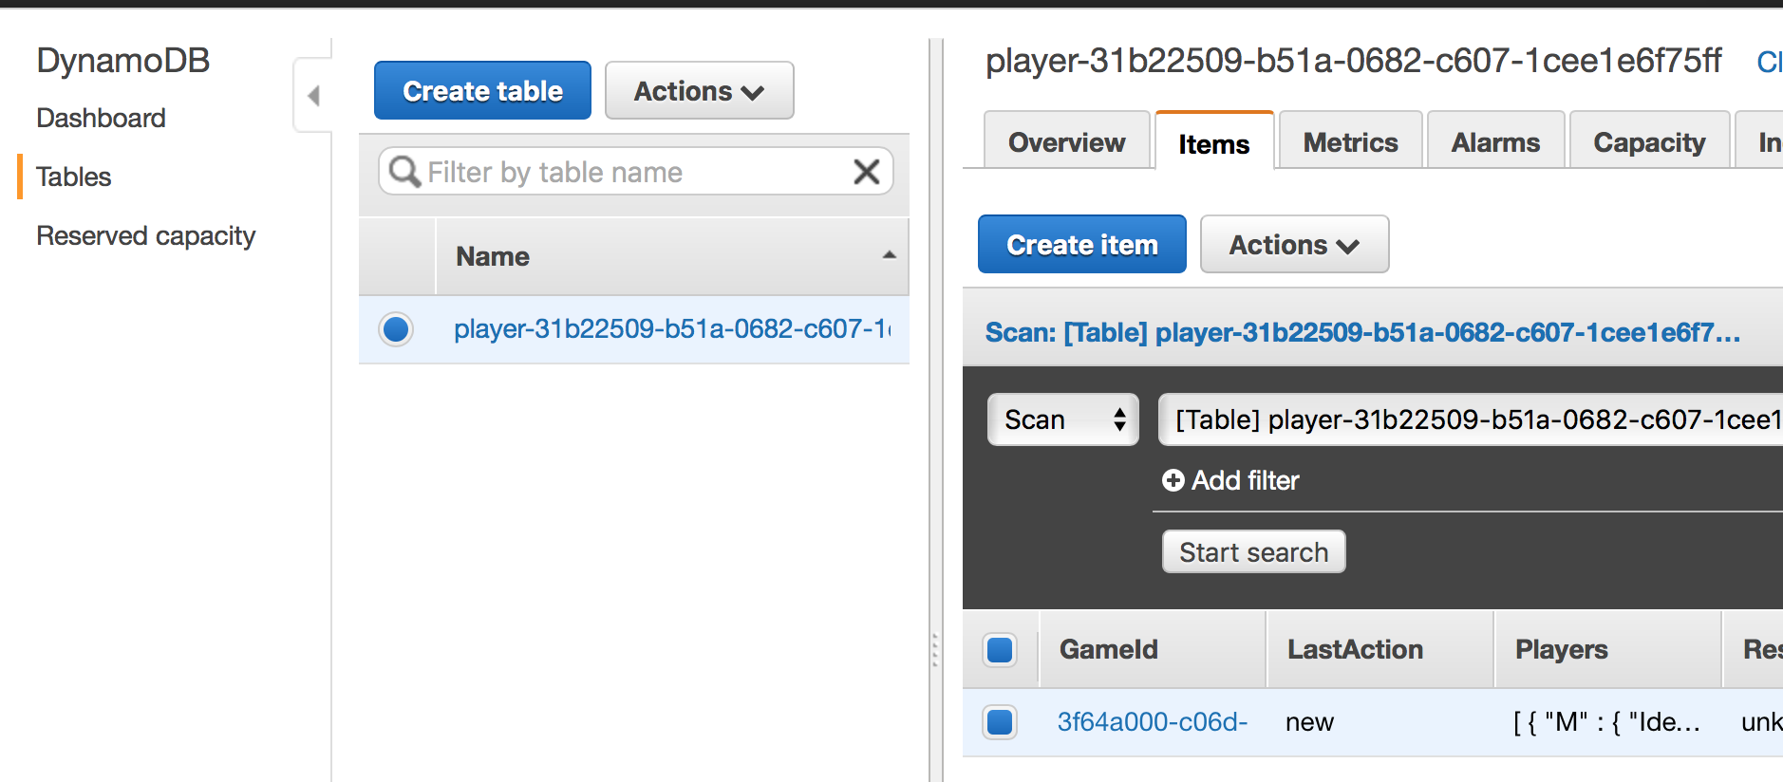This screenshot has height=782, width=1783.
Task: Open the [Table] player index selector
Action: (x=1471, y=419)
